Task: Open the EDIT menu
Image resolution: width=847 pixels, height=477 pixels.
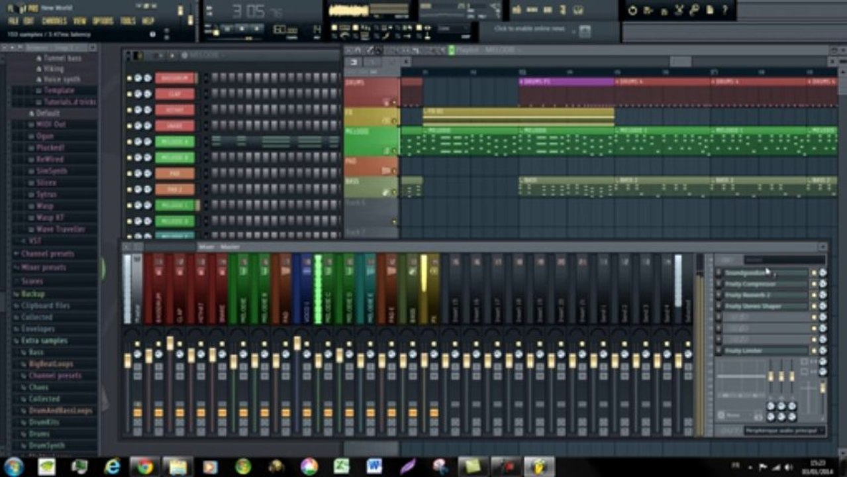Action: [29, 21]
